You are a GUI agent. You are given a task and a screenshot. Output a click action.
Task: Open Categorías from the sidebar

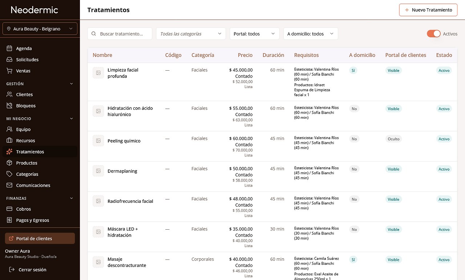coord(40,174)
